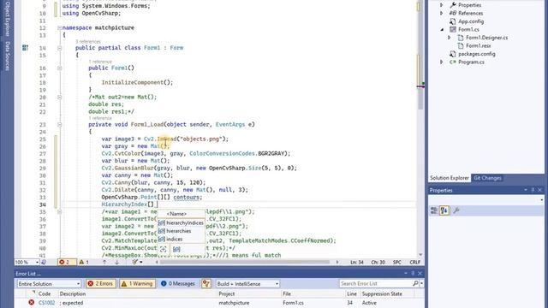Screen dimensions: 548x308
Task: Click the search magnifier in Error List
Action: (415, 283)
